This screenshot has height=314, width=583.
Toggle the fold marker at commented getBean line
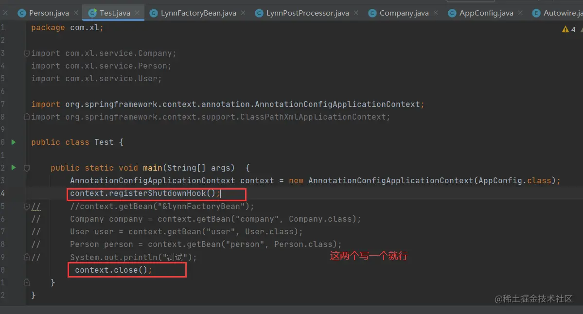pyautogui.click(x=27, y=206)
